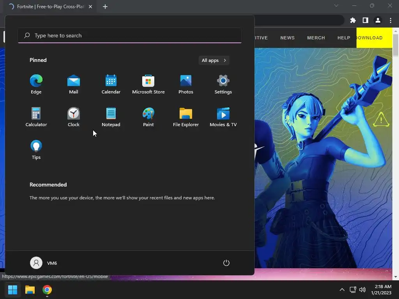
Task: Open network status tray icon
Action: coord(353,290)
